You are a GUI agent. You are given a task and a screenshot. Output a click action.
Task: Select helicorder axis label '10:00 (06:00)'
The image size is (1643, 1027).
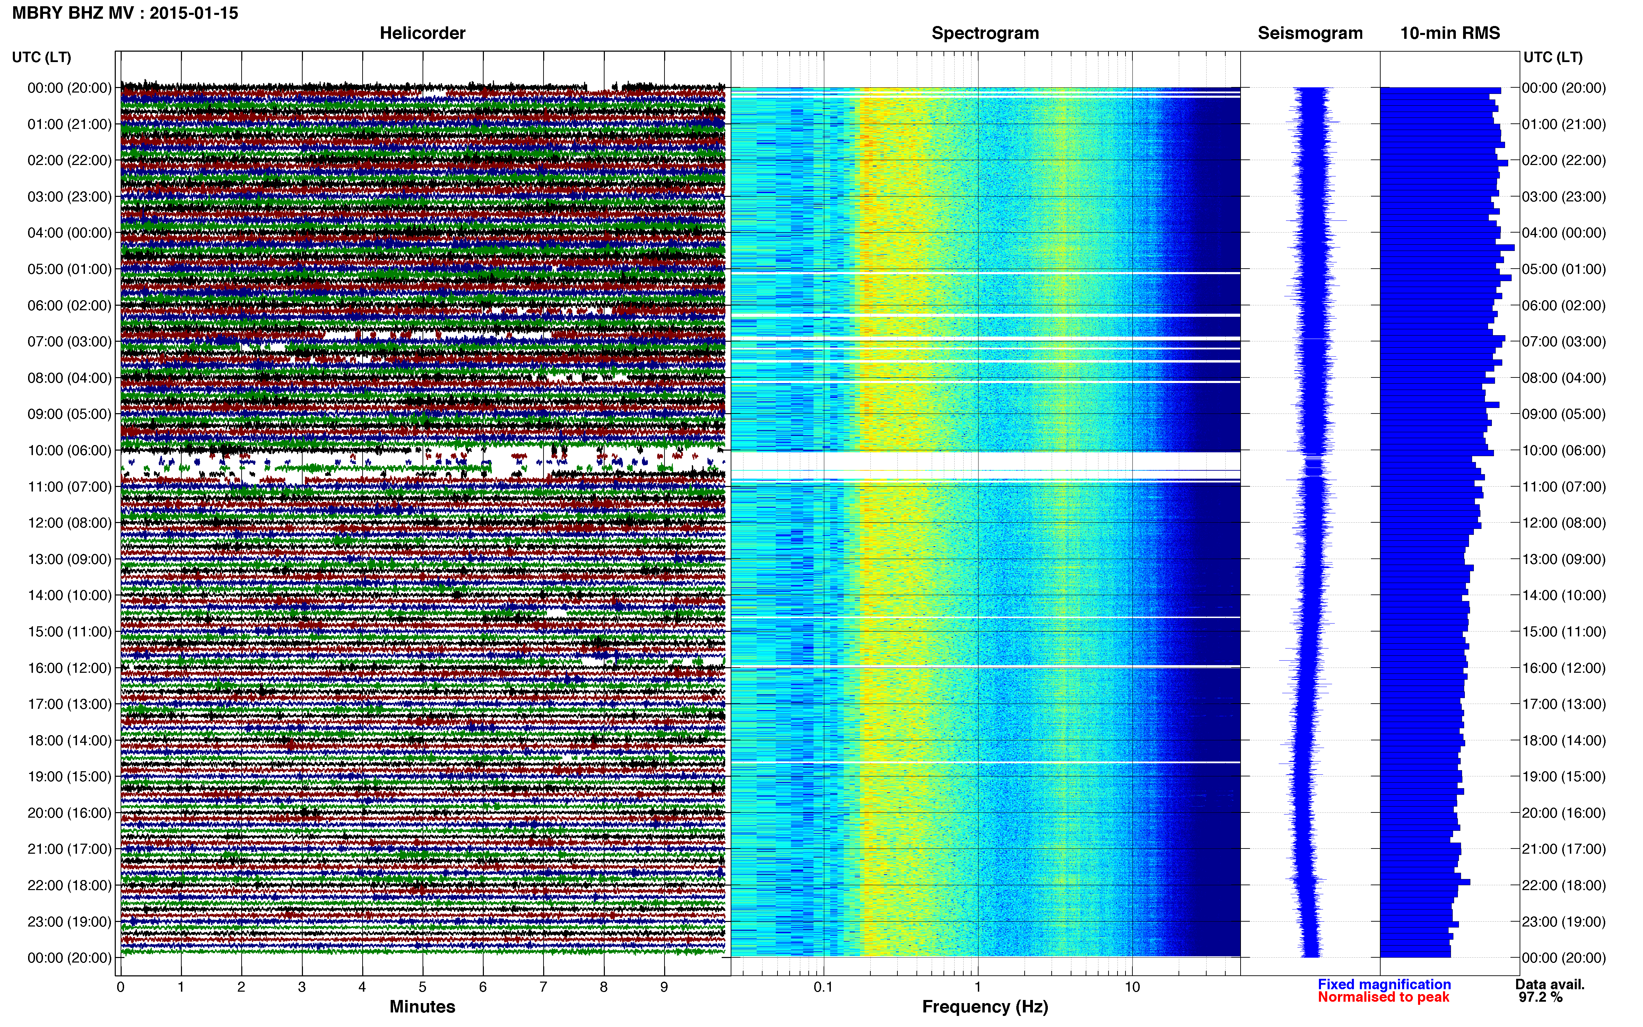tap(69, 450)
